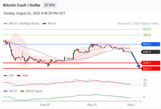Viewport: 161px width, 109px height.
Task: Select the 9MA legend red marker
Action: pos(19,76)
